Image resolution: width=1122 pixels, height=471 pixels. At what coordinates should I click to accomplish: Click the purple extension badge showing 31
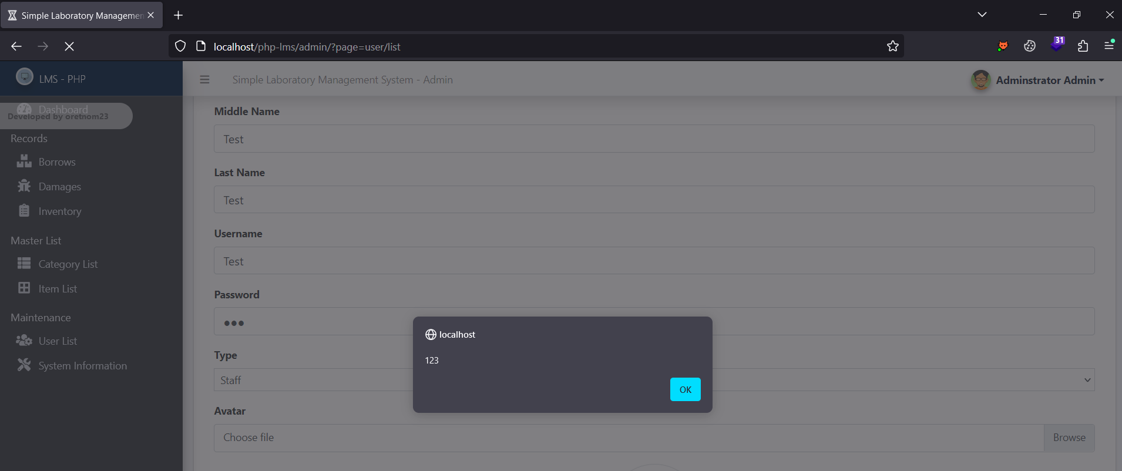(x=1057, y=44)
